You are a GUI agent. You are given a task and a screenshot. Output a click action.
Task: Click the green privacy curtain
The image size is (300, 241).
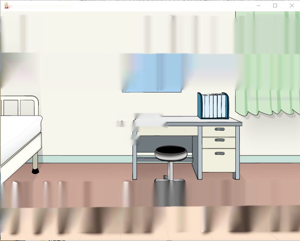267,63
